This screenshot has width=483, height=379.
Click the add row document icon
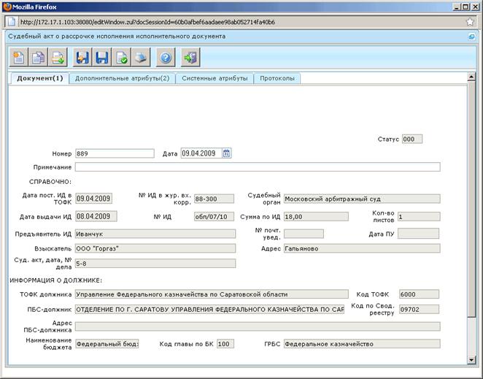58,58
